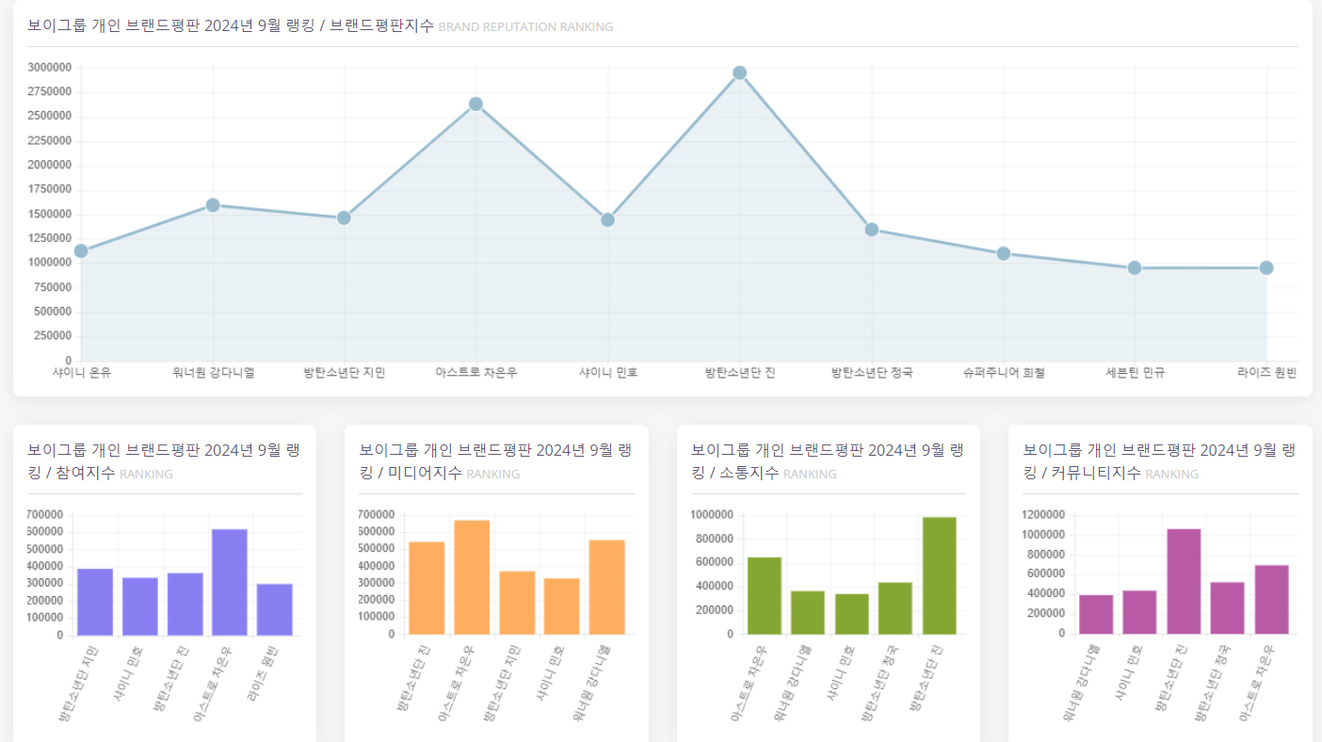
Task: Select the 세븐틴 민규 data point
Action: (x=1135, y=267)
